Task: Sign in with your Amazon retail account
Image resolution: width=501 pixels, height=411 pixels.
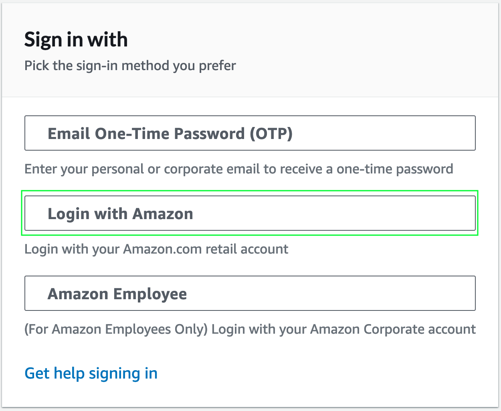Action: point(250,213)
